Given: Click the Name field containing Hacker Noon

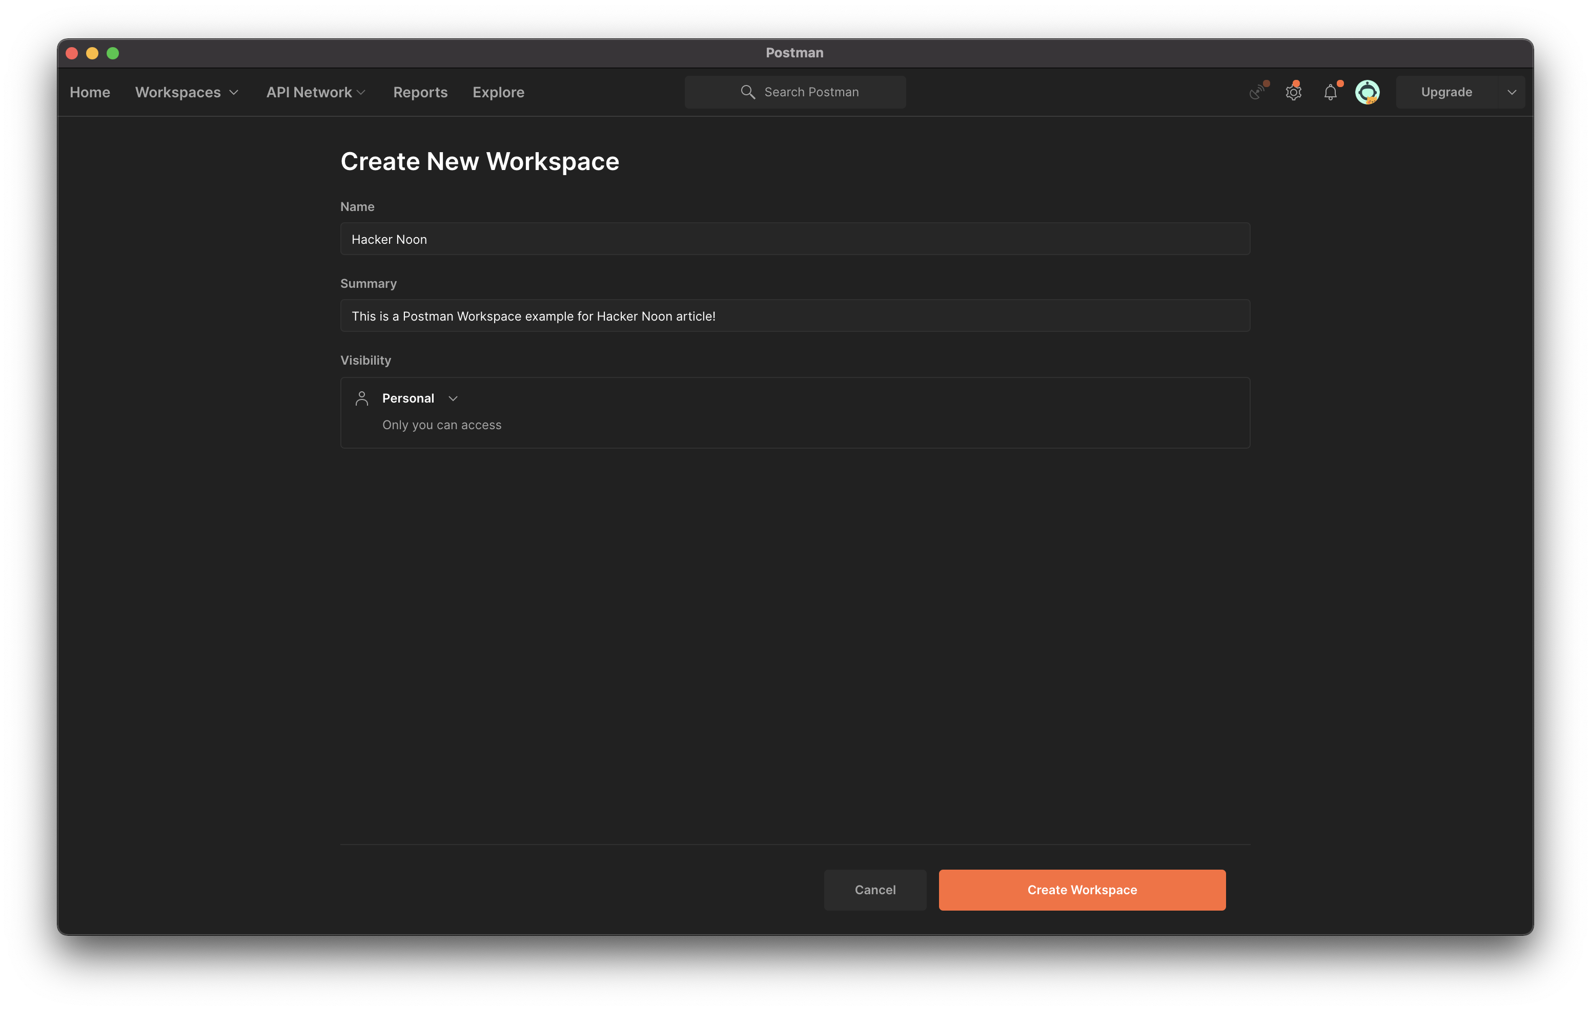Looking at the screenshot, I should coord(794,238).
